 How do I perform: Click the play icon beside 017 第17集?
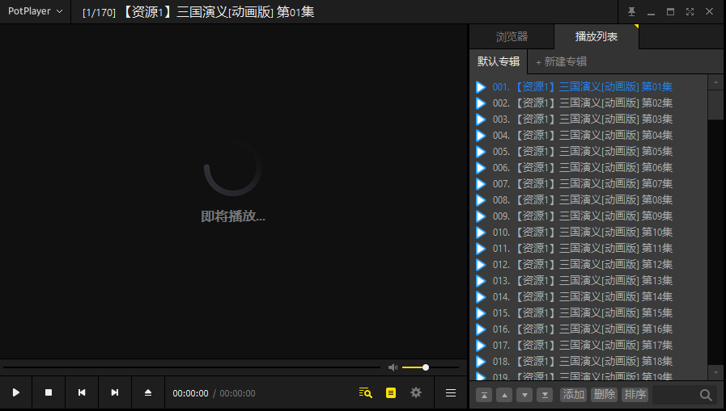point(481,346)
